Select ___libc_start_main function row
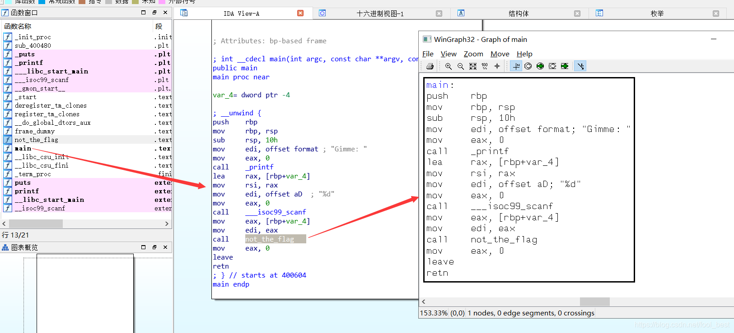 (x=88, y=71)
